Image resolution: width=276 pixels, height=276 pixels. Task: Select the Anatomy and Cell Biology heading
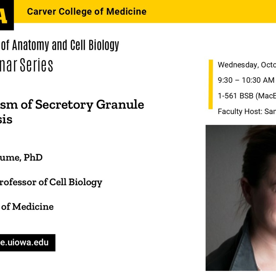click(60, 45)
